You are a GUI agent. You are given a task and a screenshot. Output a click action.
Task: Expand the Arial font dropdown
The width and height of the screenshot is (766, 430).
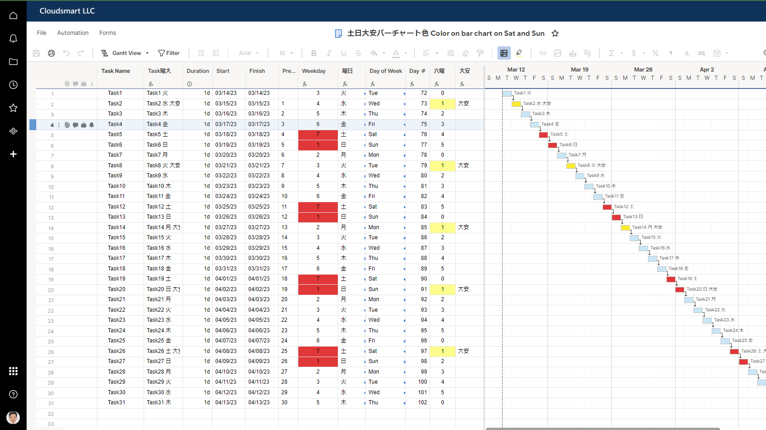click(249, 53)
